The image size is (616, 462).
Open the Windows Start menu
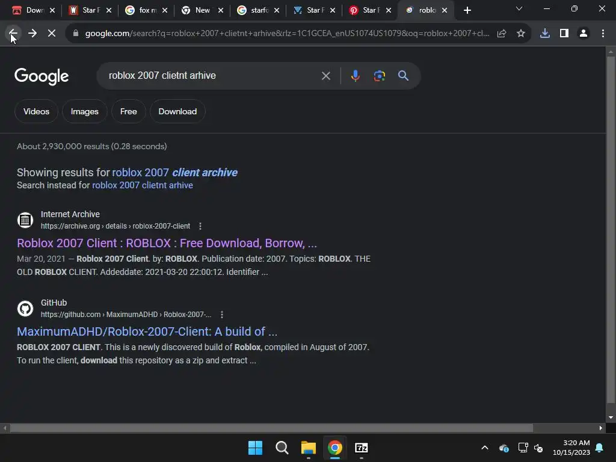(x=255, y=448)
